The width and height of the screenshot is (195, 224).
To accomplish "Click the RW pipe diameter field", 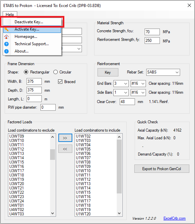I will (x=48, y=107).
